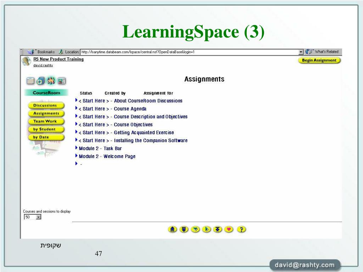Open the Team Work view
This screenshot has width=363, height=272.
[x=46, y=121]
